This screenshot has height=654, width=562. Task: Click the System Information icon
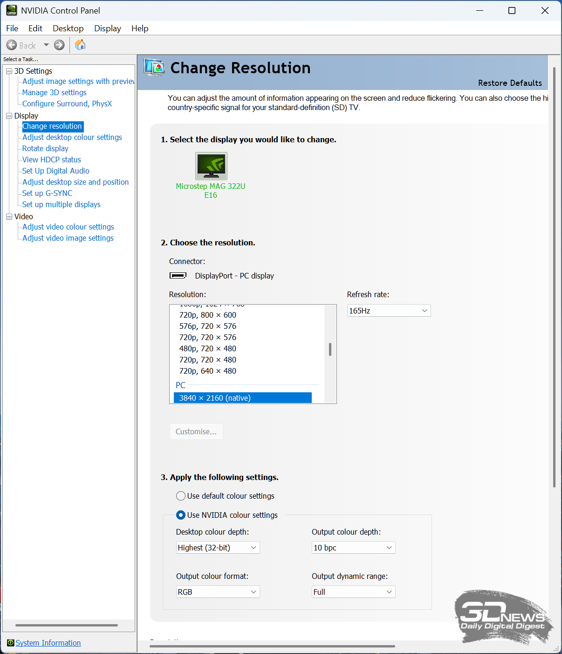[x=10, y=643]
